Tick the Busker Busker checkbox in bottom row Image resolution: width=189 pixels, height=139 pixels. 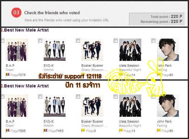tap(78, 97)
